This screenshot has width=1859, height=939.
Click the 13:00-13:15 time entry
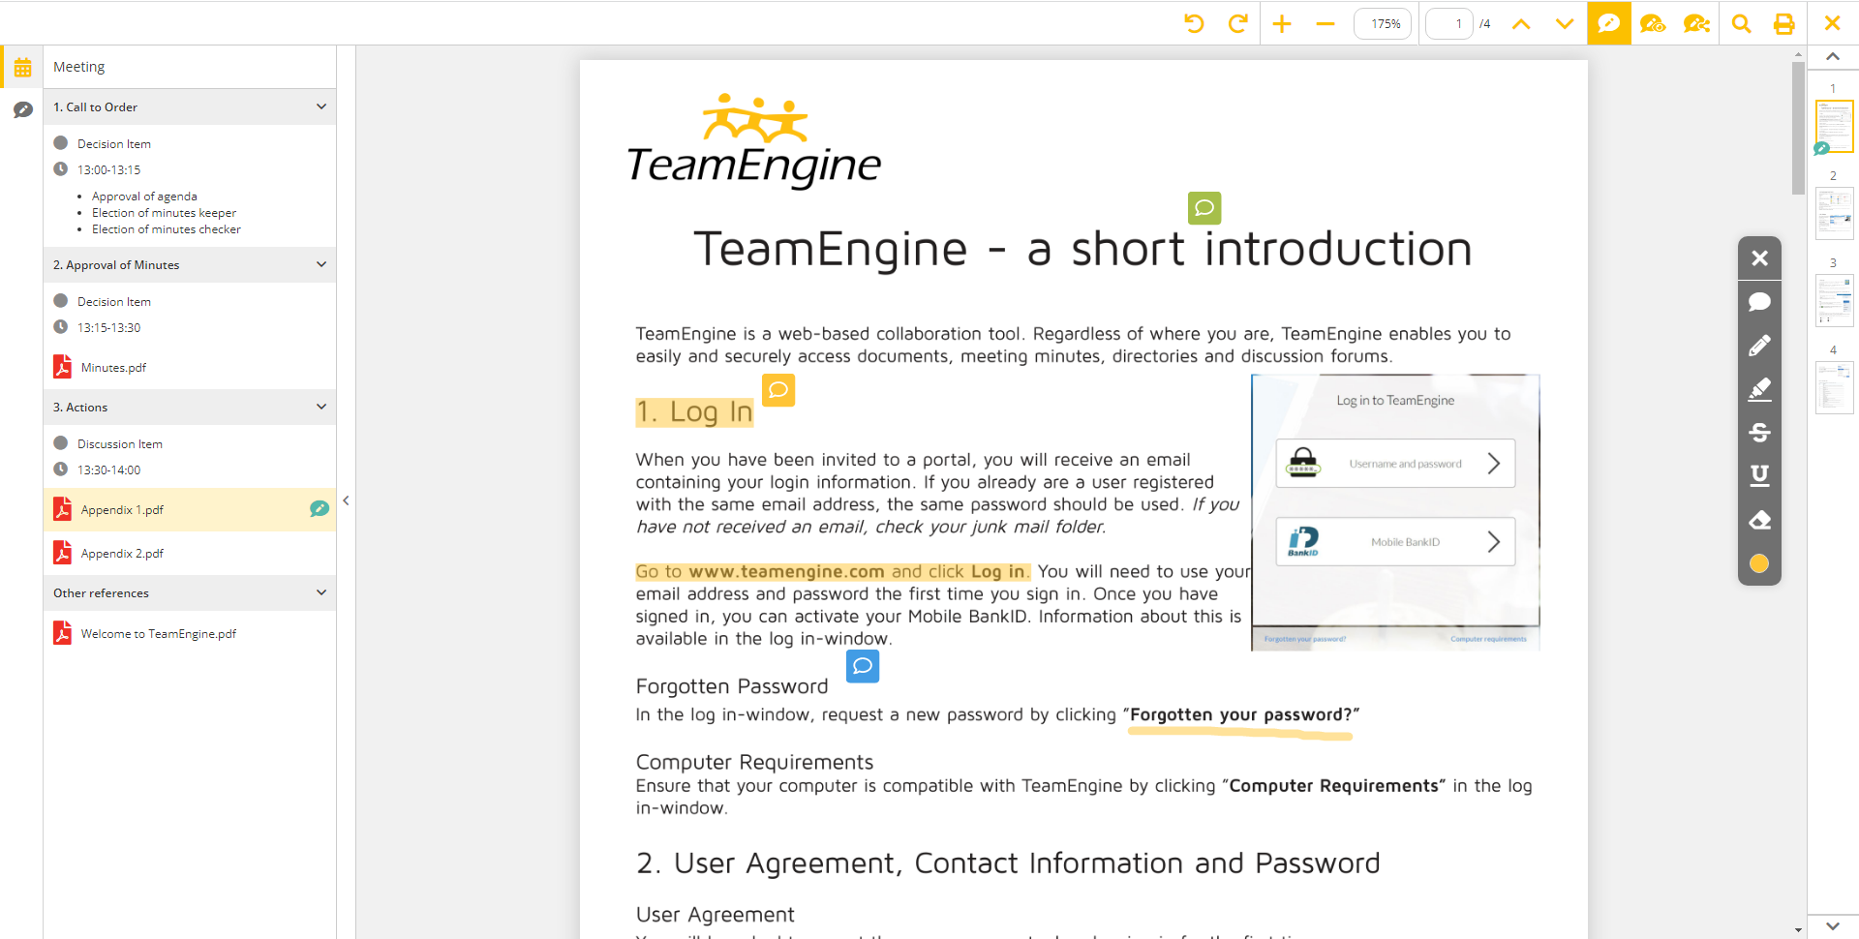pyautogui.click(x=108, y=169)
